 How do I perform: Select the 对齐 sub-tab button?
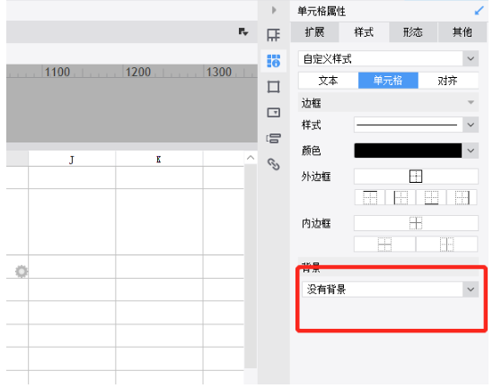pos(448,81)
